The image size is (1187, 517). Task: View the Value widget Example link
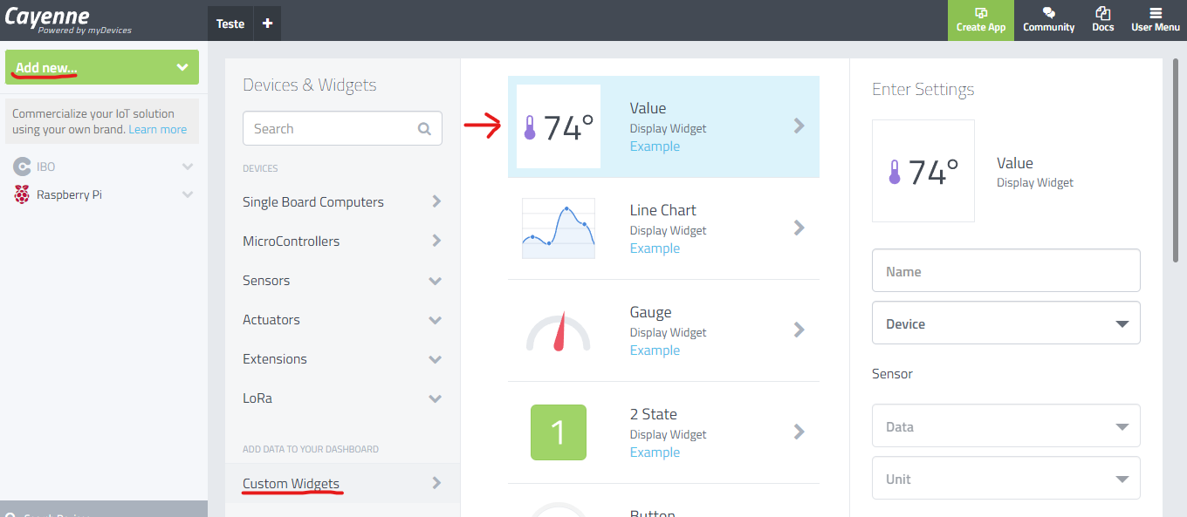[x=655, y=146]
